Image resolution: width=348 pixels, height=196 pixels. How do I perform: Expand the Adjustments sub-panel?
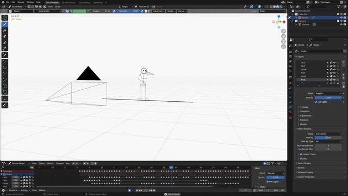point(306,115)
